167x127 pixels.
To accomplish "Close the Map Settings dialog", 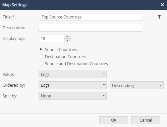I will tap(162, 5).
